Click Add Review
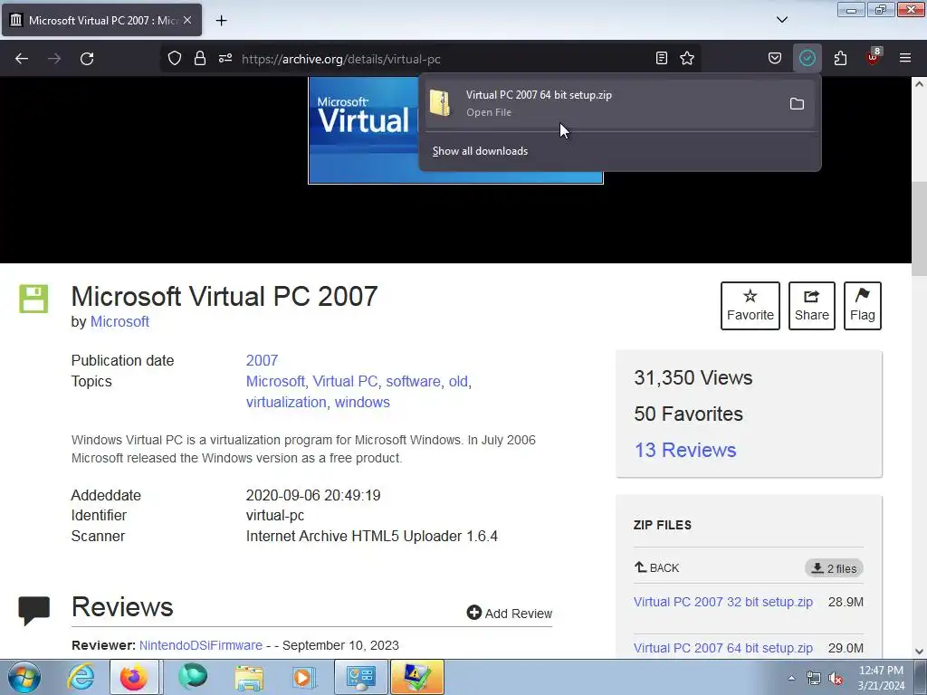Screen dimensions: 927x695 point(510,614)
